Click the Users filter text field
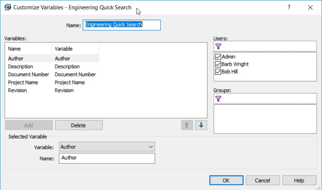The height and width of the screenshot is (190, 322). tap(269, 46)
